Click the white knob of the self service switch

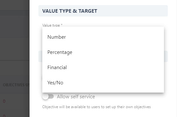point(45,97)
